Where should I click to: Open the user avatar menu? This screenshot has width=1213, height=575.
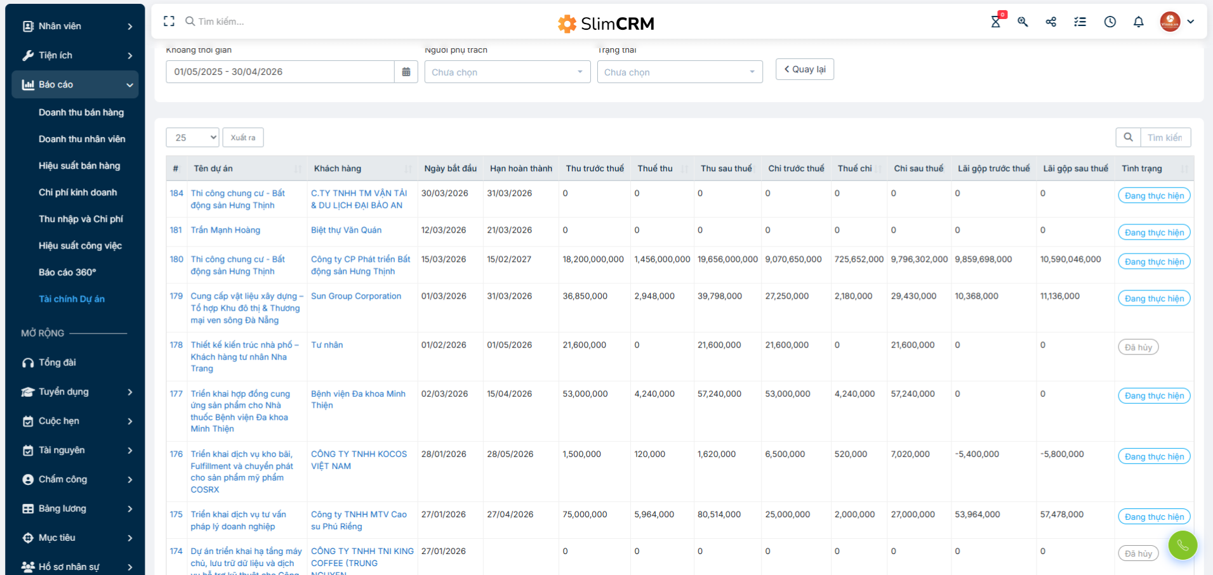pos(1177,22)
